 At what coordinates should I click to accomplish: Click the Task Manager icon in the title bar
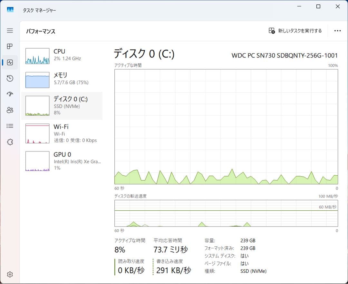point(10,10)
